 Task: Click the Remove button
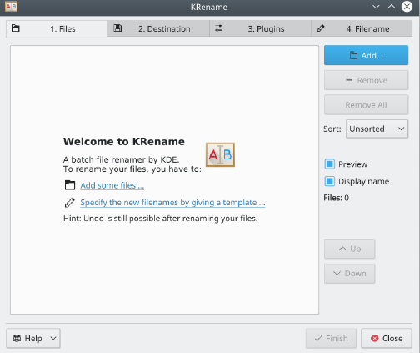click(x=366, y=80)
